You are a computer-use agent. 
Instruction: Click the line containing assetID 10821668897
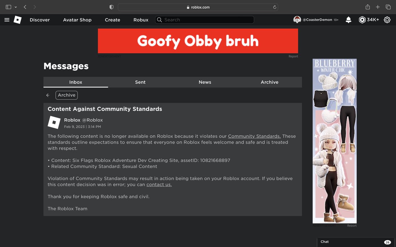[x=139, y=160]
